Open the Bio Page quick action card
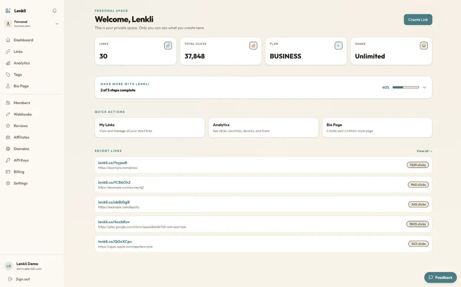 pyautogui.click(x=377, y=128)
